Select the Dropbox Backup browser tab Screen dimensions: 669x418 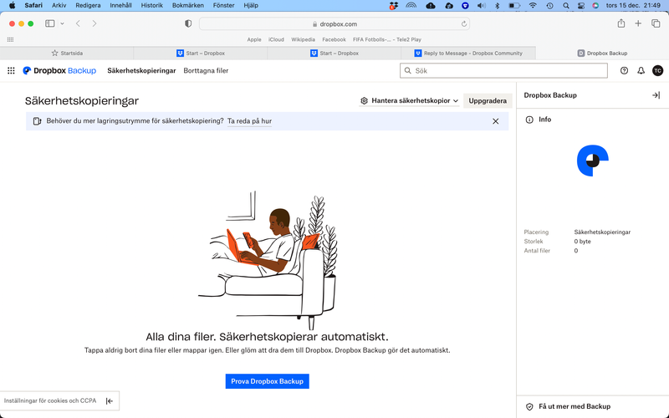[x=602, y=54]
